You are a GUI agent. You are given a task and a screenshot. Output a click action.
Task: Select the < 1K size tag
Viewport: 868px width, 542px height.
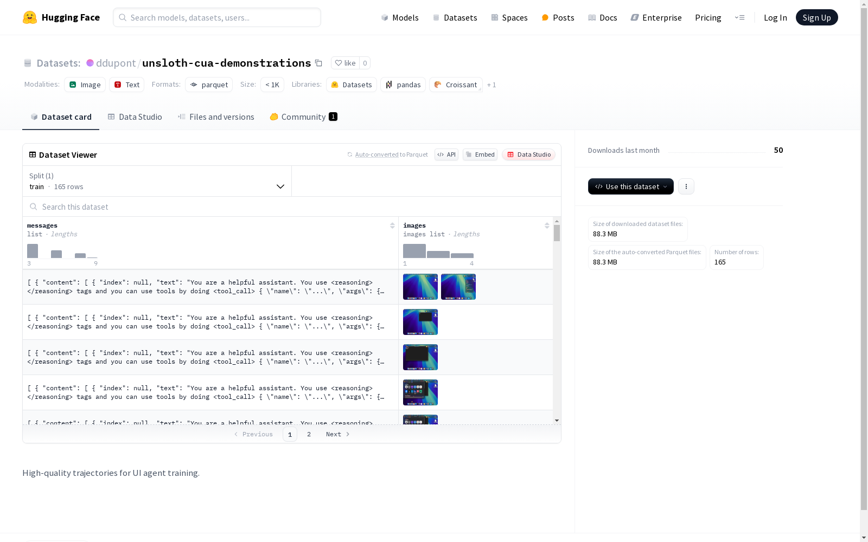pos(272,85)
